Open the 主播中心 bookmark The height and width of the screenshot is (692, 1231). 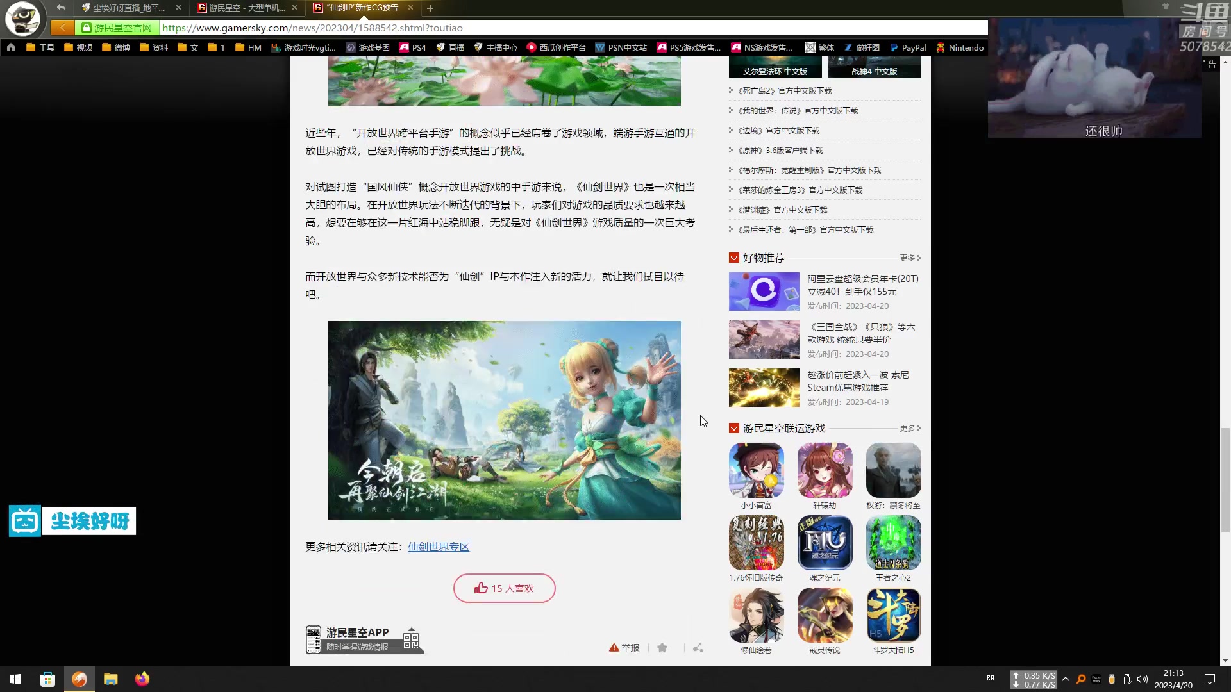(x=496, y=47)
